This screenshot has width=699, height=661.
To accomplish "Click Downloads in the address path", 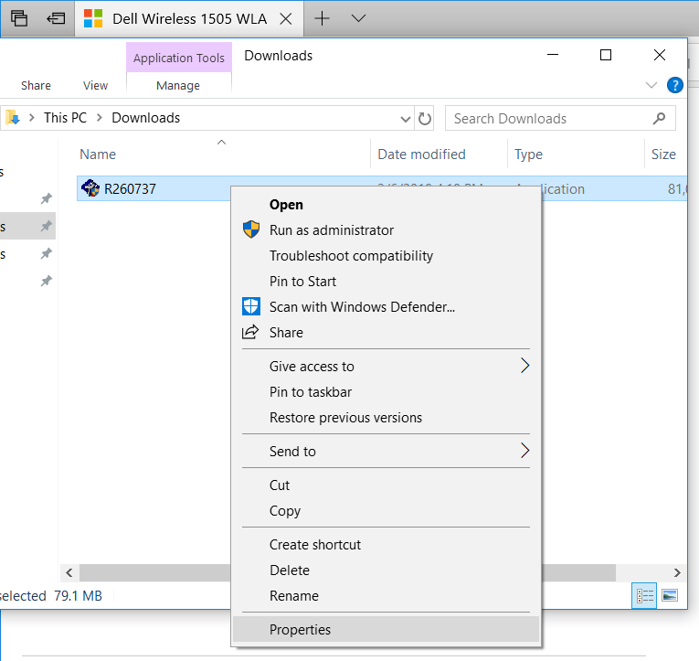I will (146, 118).
